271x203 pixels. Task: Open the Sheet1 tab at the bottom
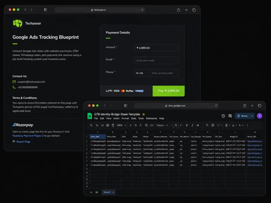(108, 192)
